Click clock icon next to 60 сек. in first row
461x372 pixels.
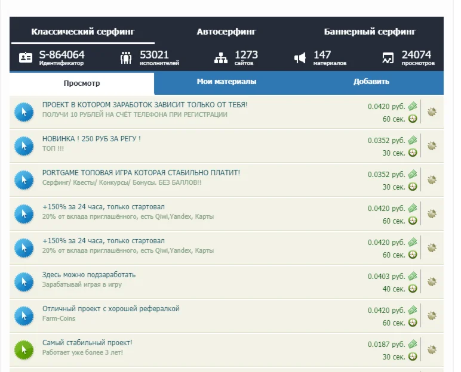[x=413, y=119]
